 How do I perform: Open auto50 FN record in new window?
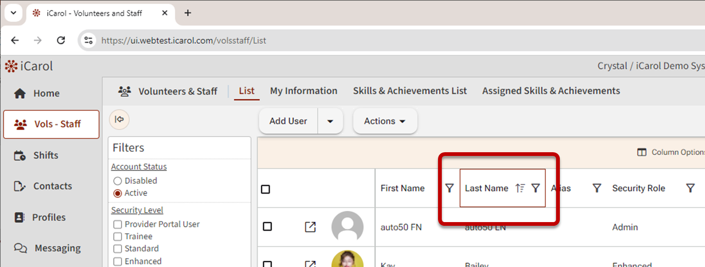click(x=310, y=227)
